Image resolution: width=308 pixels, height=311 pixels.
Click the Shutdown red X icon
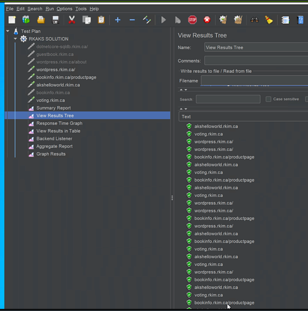click(207, 20)
